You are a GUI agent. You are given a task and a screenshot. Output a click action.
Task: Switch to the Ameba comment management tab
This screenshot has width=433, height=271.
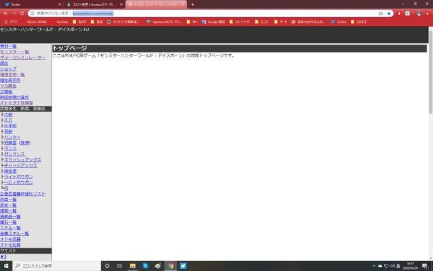(x=94, y=4)
